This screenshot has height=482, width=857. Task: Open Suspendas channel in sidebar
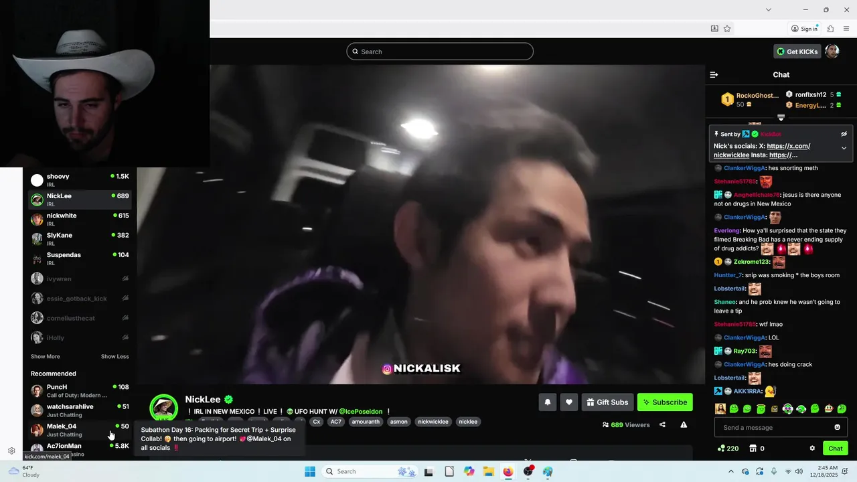click(x=79, y=258)
